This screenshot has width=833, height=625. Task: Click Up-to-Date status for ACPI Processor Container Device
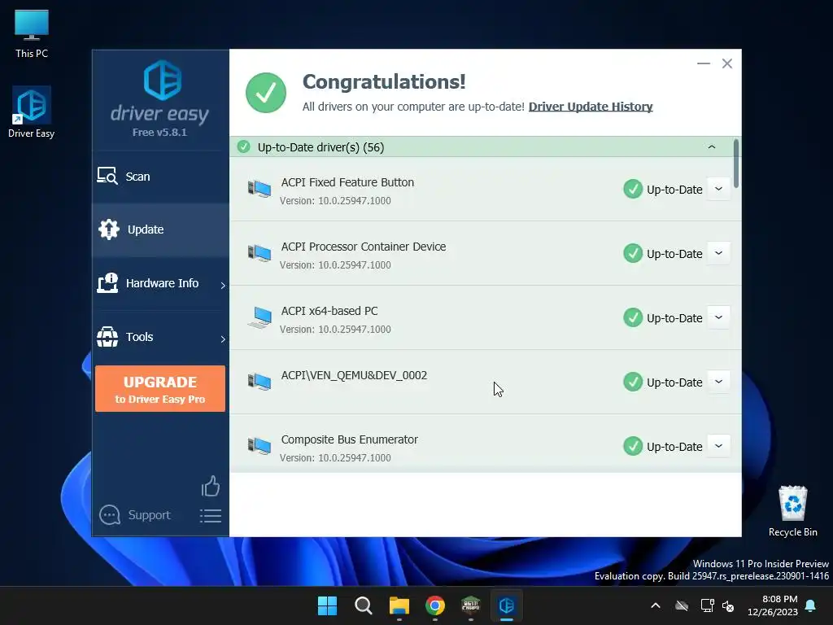point(662,254)
